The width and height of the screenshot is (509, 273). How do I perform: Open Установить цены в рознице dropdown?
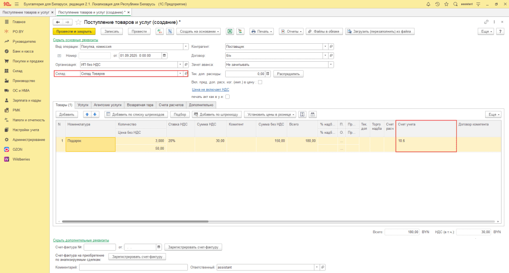(x=270, y=114)
